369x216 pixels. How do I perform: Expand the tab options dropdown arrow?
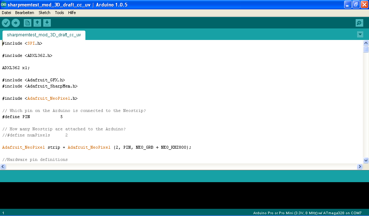pos(360,35)
